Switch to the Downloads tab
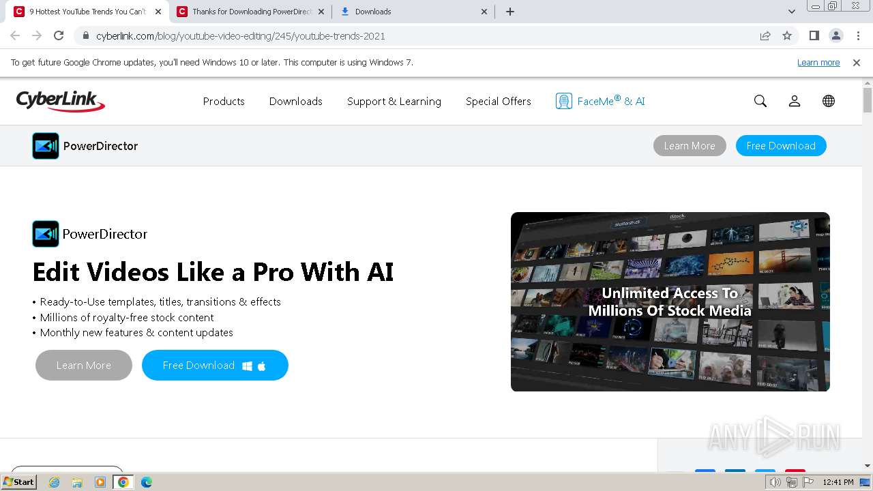This screenshot has width=873, height=491. tap(414, 12)
